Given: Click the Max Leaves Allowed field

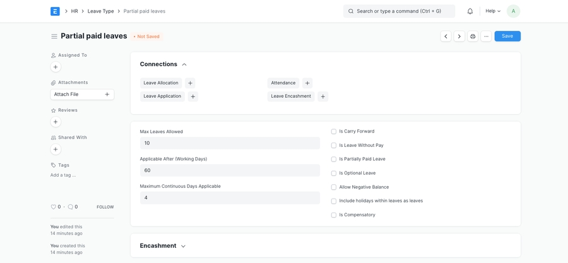Looking at the screenshot, I should pos(230,143).
